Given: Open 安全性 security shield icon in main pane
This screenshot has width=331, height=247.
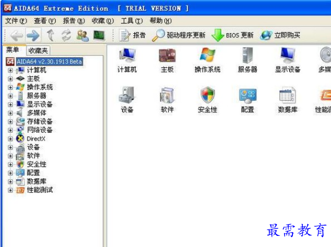Looking at the screenshot, I should [207, 100].
